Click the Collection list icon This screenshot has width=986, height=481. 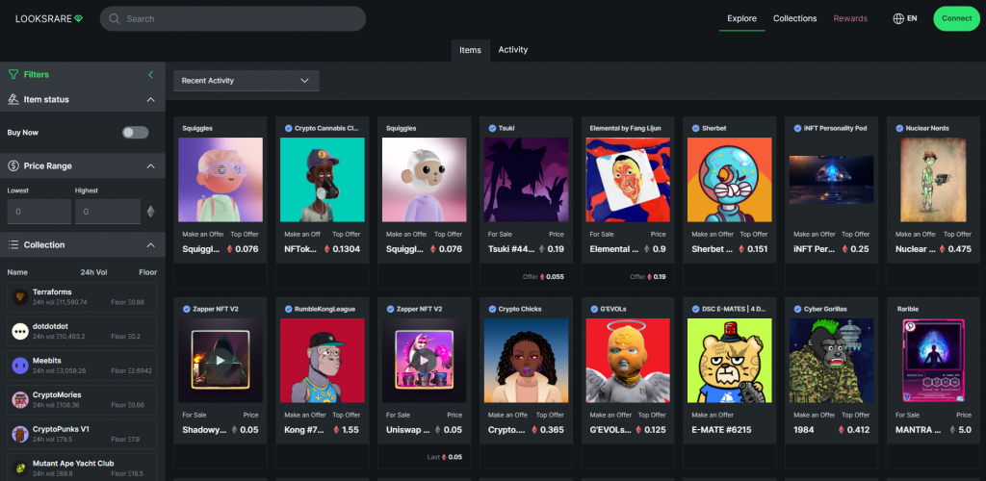13,245
